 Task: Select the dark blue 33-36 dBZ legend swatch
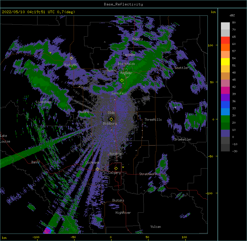225,104
